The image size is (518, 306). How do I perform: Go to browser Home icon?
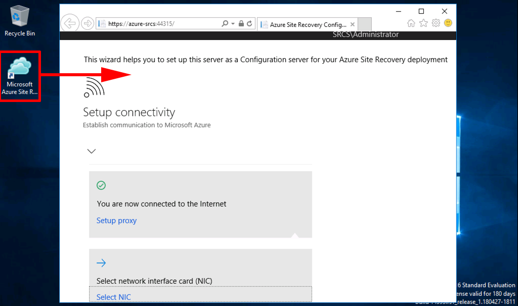tap(411, 23)
